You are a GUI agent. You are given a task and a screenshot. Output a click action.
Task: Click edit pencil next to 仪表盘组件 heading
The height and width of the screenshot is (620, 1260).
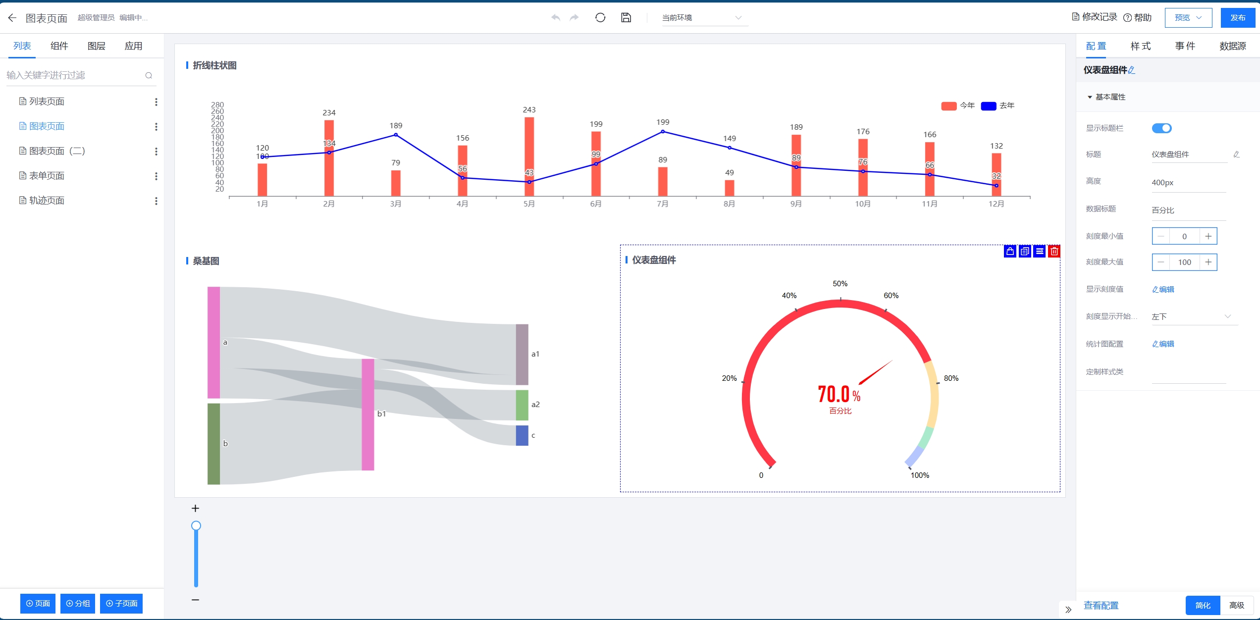(x=1132, y=70)
